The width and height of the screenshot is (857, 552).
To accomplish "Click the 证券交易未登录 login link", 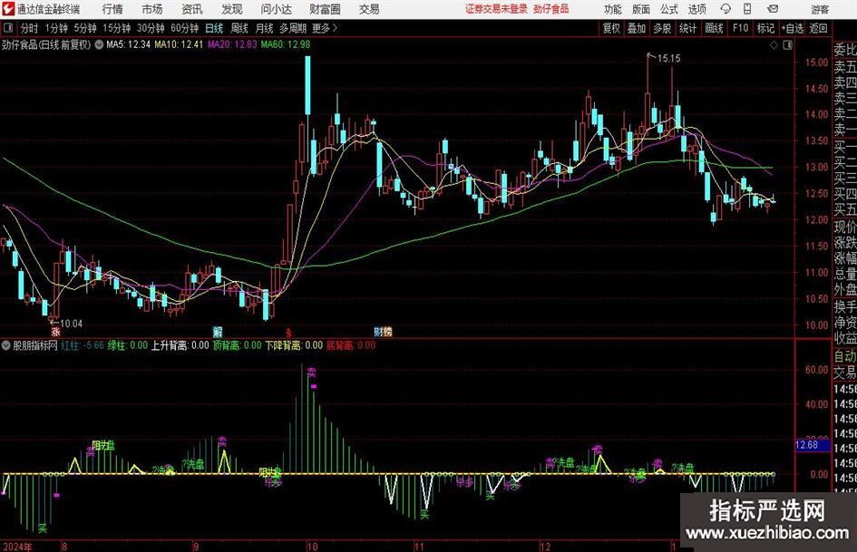I will tap(496, 9).
